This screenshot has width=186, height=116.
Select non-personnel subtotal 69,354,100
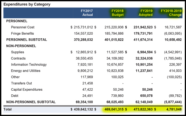point(84,102)
